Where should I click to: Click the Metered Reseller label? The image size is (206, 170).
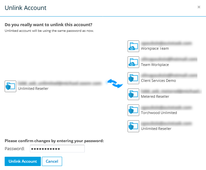click(x=155, y=96)
